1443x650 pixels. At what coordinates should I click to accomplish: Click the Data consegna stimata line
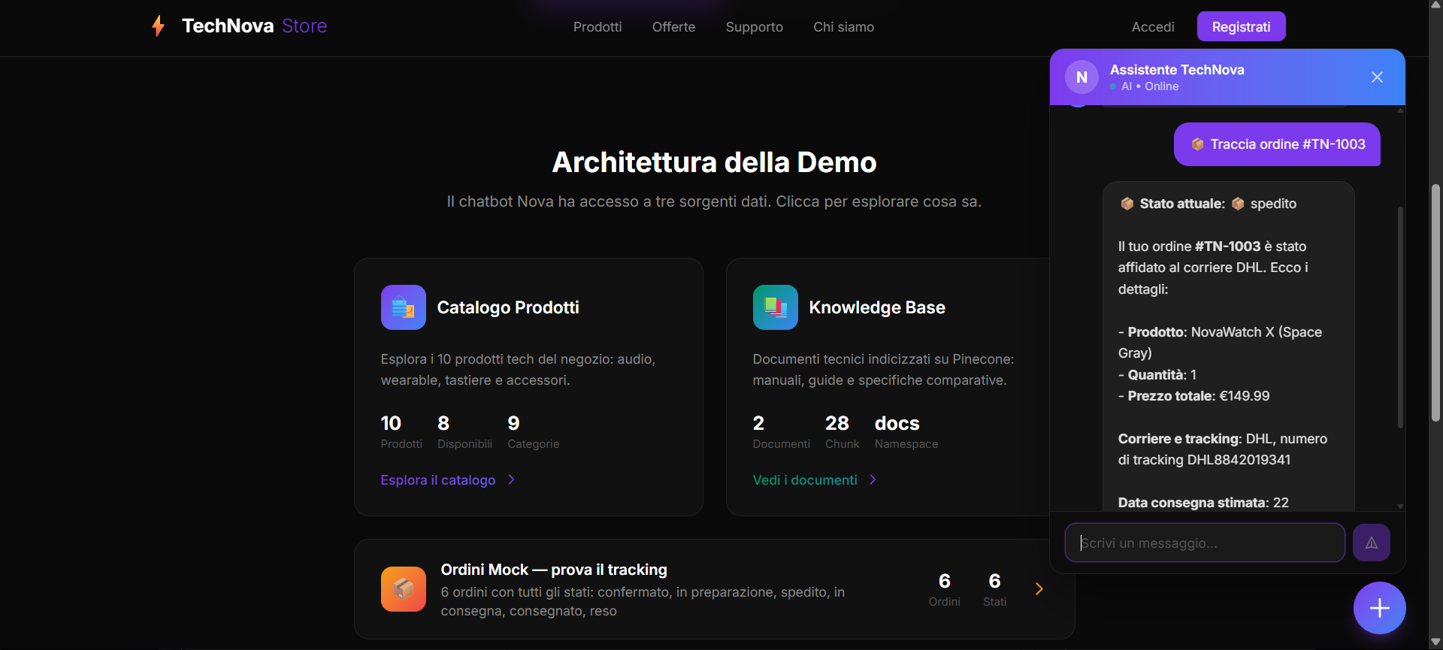pos(1203,503)
